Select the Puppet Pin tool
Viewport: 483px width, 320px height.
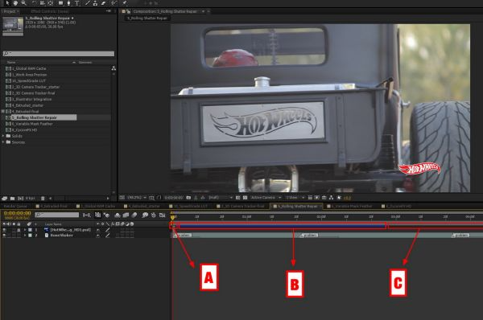[x=125, y=2]
